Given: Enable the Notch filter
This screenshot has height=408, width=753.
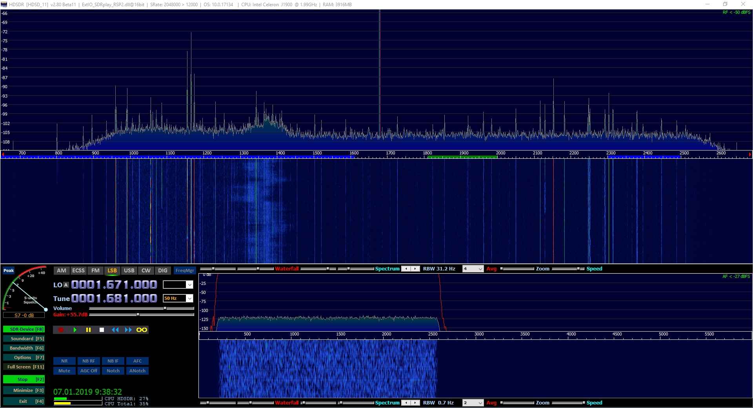Looking at the screenshot, I should pyautogui.click(x=113, y=371).
